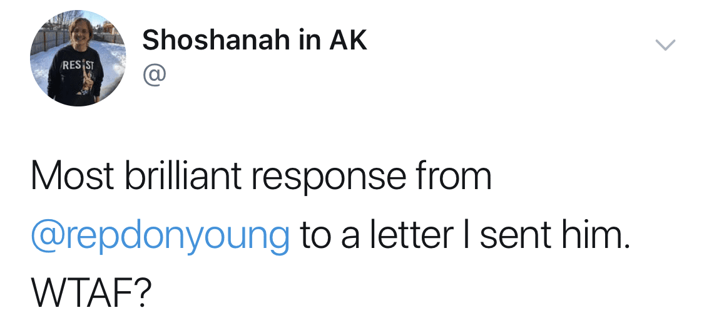Click the word "letter" in the tweet
The image size is (704, 330).
pos(414,235)
